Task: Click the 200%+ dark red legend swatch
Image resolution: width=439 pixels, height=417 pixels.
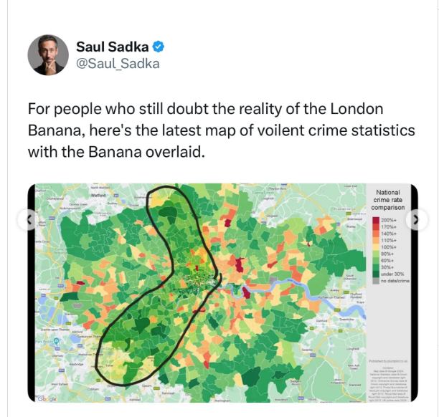Action: (x=376, y=220)
